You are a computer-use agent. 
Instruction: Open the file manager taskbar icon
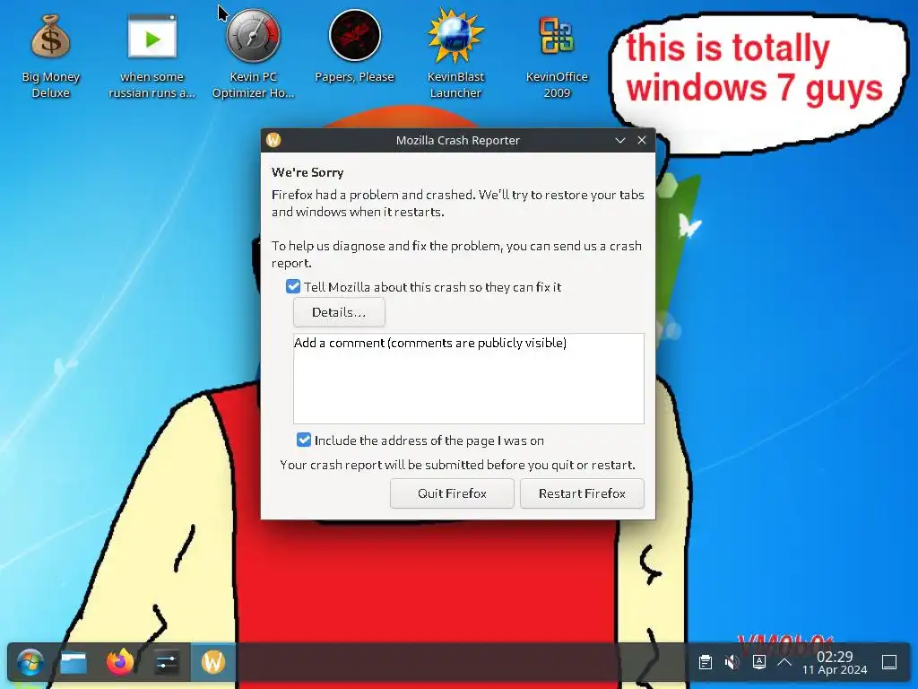coord(74,663)
